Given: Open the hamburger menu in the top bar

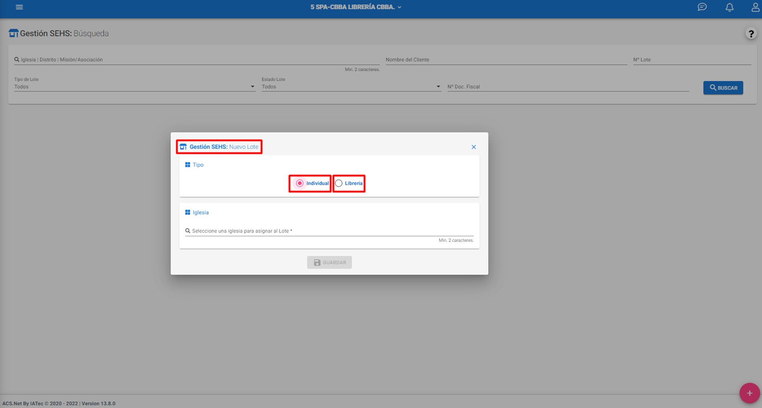Looking at the screenshot, I should [19, 7].
